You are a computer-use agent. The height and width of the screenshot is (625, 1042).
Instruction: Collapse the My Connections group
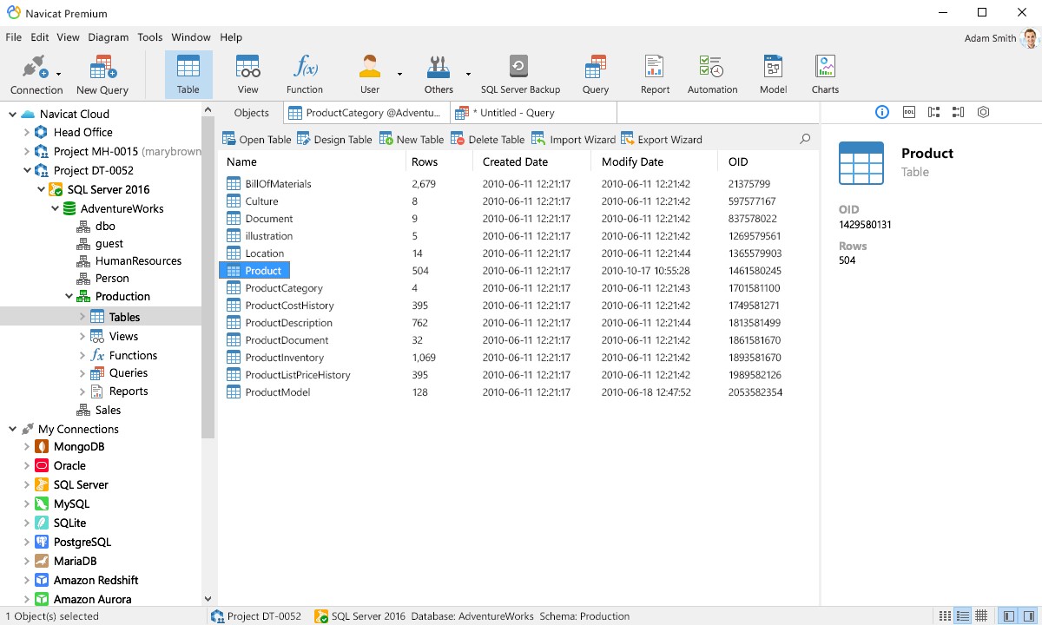click(12, 430)
